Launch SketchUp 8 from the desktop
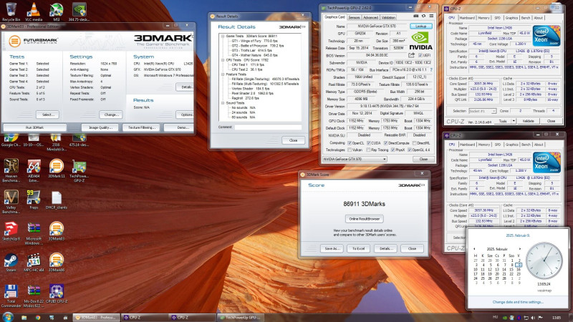Image resolution: width=573 pixels, height=322 pixels. click(11, 230)
